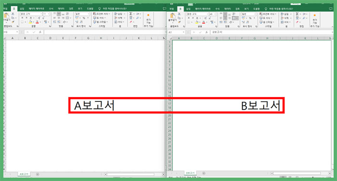Click the insert function fx icon, right window
The width and height of the screenshot is (337, 181).
[x=207, y=32]
